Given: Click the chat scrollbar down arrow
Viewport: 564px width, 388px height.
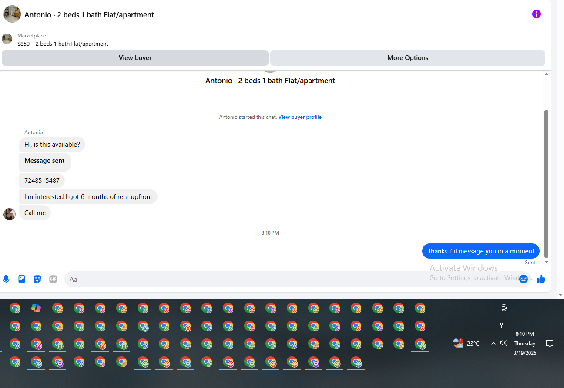Looking at the screenshot, I should tap(547, 262).
